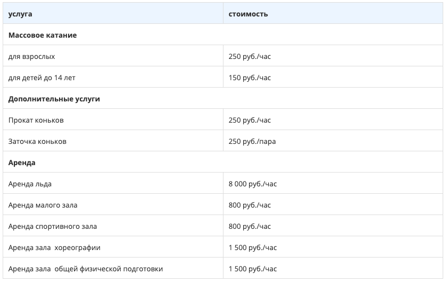Screen dimensions: 448x283
Task: Click the price for choreography hall rental
Action: click(253, 247)
